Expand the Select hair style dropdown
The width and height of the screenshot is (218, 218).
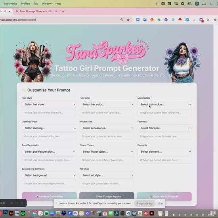[49, 104]
